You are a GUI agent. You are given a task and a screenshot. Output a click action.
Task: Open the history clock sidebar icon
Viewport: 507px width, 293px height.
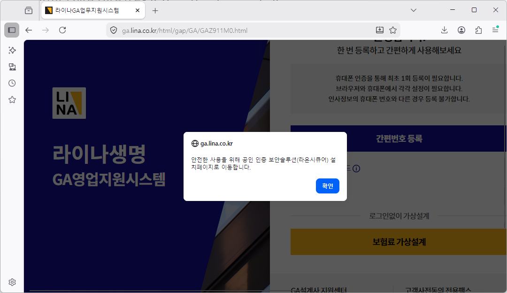(12, 83)
